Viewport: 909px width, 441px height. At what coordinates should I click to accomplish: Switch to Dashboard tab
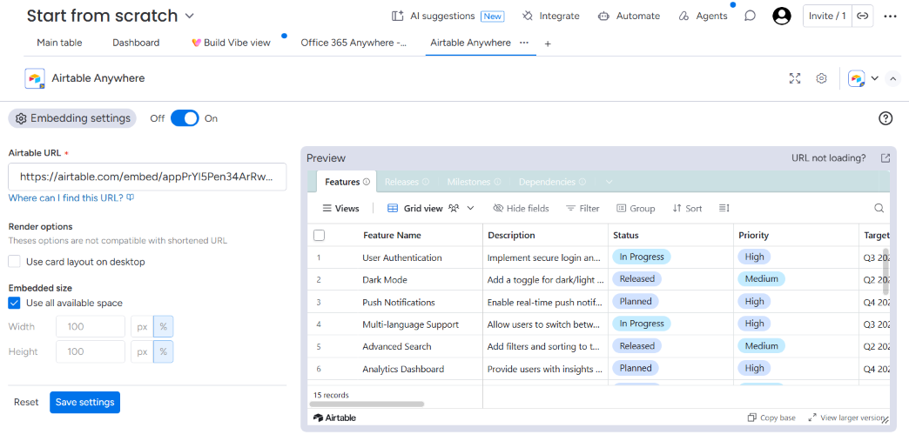136,43
